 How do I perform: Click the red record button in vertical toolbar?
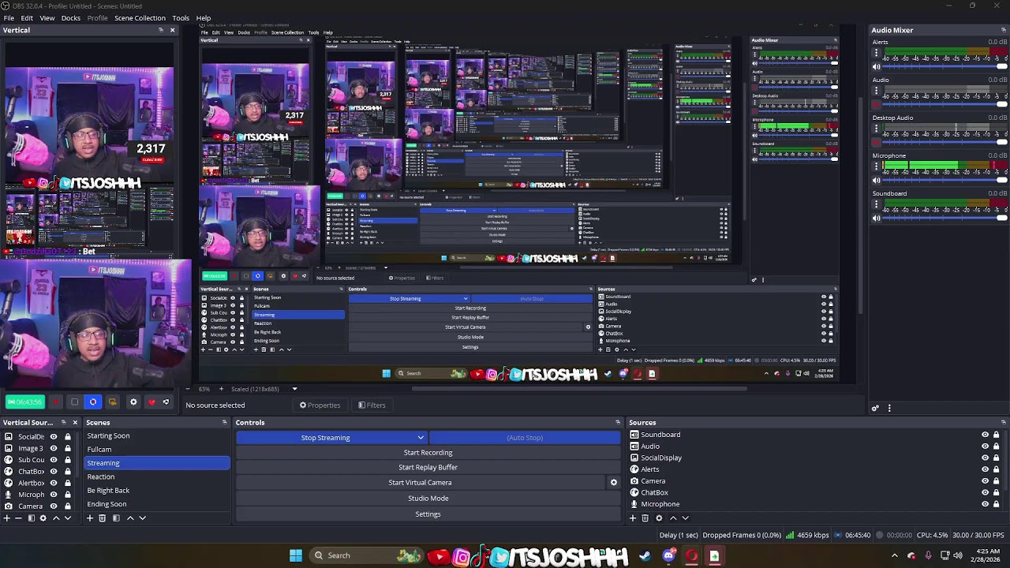[x=56, y=402]
